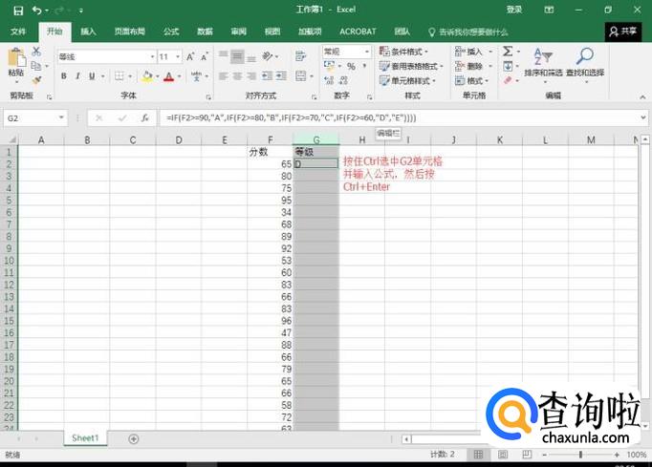The width and height of the screenshot is (652, 467).
Task: Increase font size with large A icon
Action: (x=190, y=57)
